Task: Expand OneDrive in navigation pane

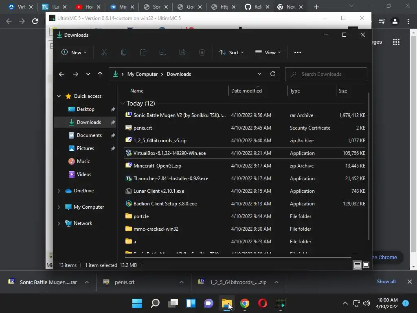Action: click(x=59, y=191)
